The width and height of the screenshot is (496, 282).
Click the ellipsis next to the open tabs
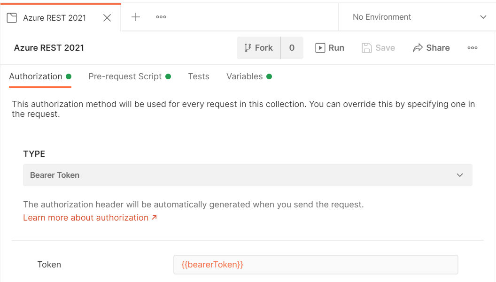[161, 17]
